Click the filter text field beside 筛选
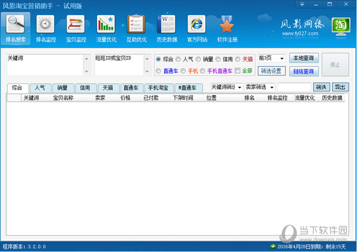Image resolution: width=357 pixels, height=252 pixels. 295,87
